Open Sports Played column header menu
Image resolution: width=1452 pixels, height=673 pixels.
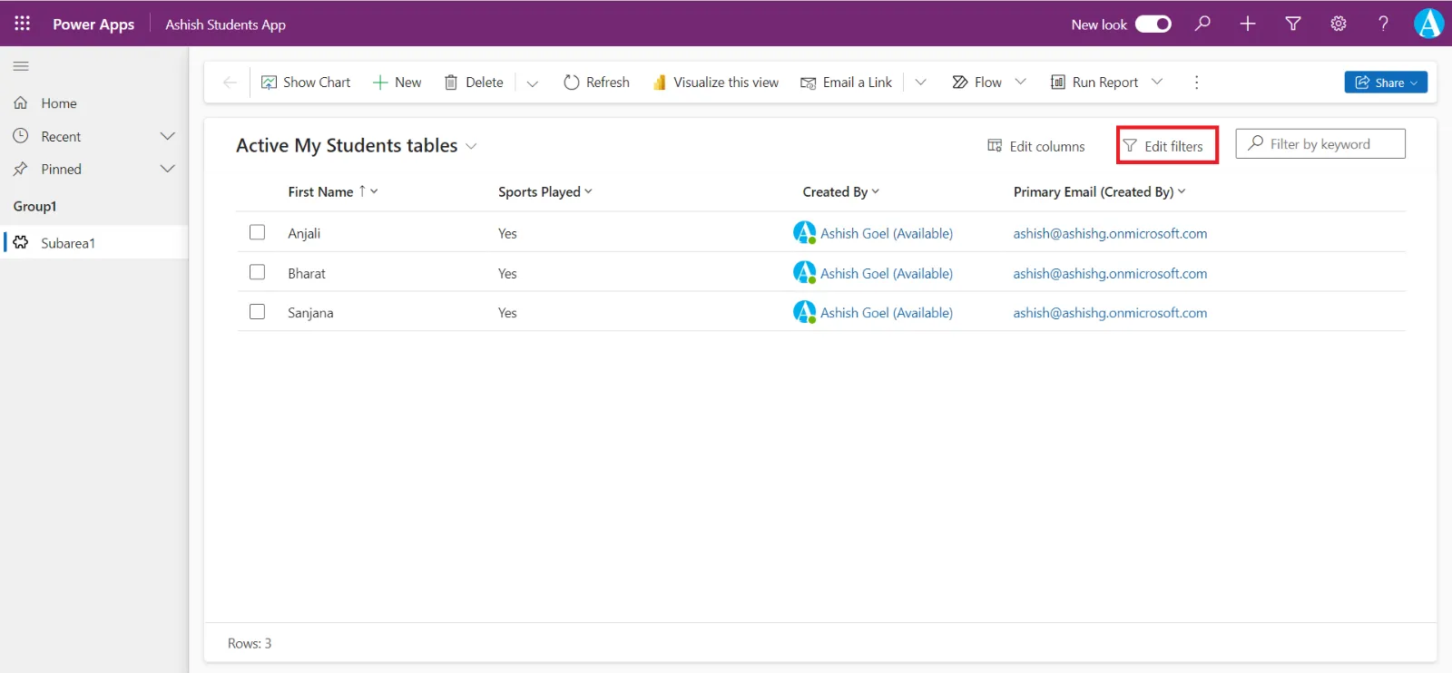[544, 192]
